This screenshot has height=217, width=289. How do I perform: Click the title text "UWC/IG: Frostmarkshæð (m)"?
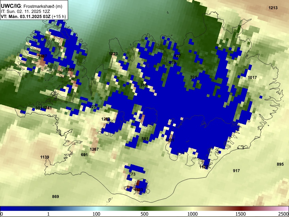(32, 6)
